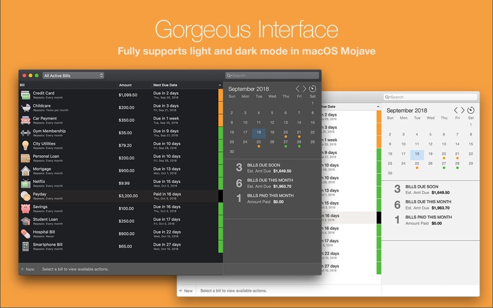This screenshot has height=308, width=493.
Task: Click the light window Search field
Action: coord(430,97)
